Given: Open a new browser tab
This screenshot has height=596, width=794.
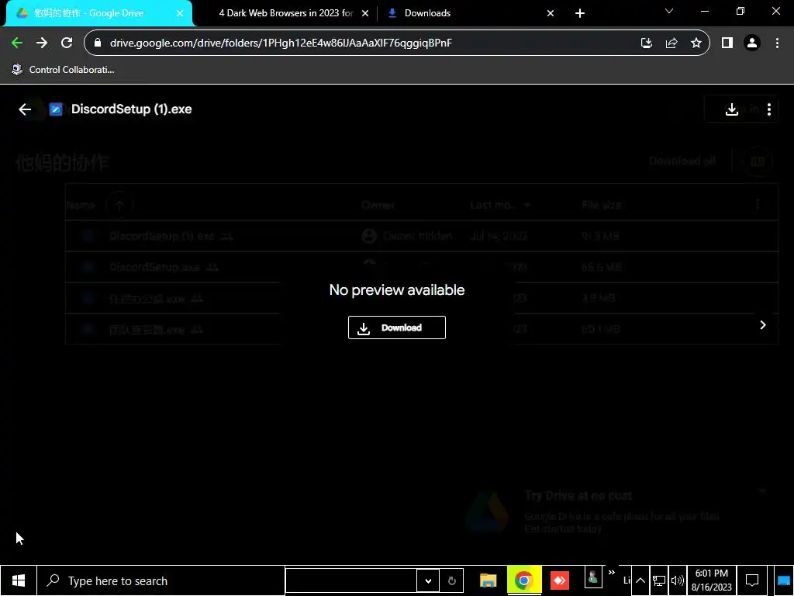Looking at the screenshot, I should [x=580, y=13].
